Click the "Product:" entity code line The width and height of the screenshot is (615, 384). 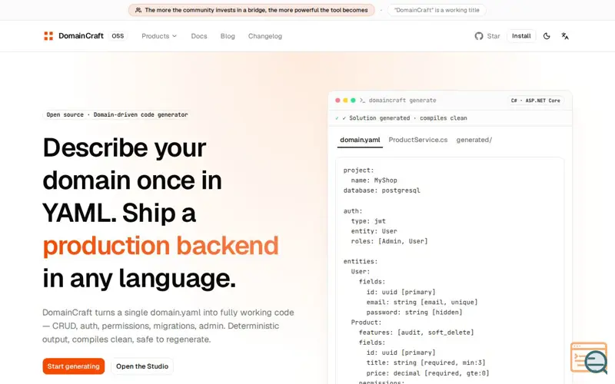[x=366, y=322]
